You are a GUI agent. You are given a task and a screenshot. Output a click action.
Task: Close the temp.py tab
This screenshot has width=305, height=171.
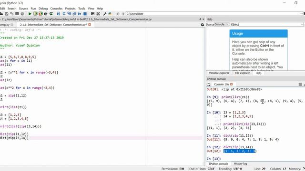pyautogui.click(x=12, y=25)
